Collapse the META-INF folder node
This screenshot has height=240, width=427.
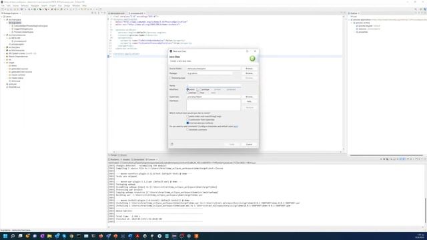7,38
